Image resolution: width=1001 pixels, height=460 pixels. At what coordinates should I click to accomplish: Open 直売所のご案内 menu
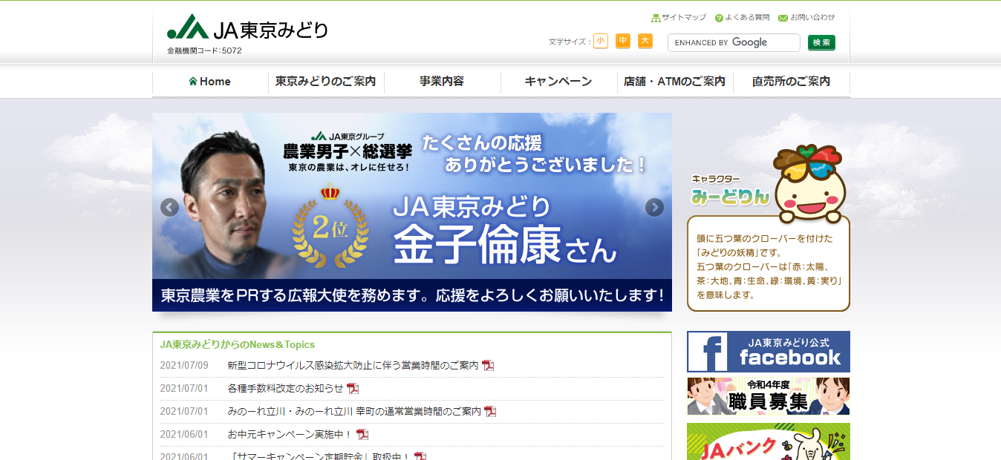click(x=791, y=82)
